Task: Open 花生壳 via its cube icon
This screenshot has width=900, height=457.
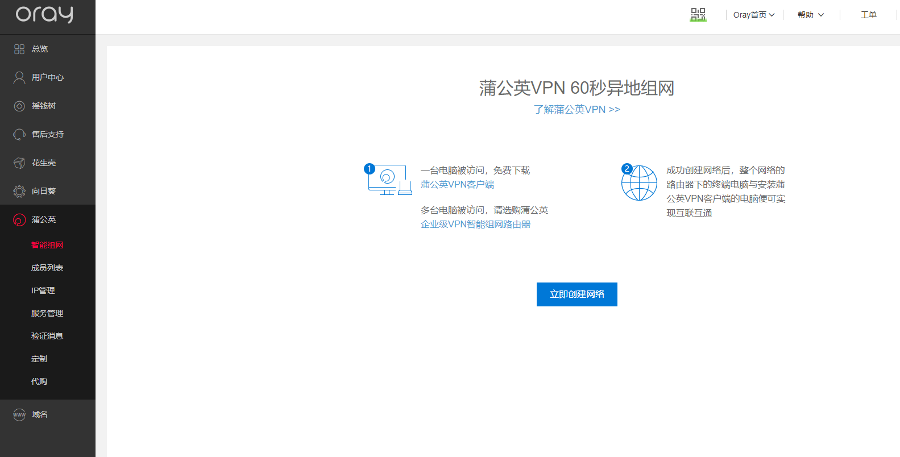Action: 19,163
